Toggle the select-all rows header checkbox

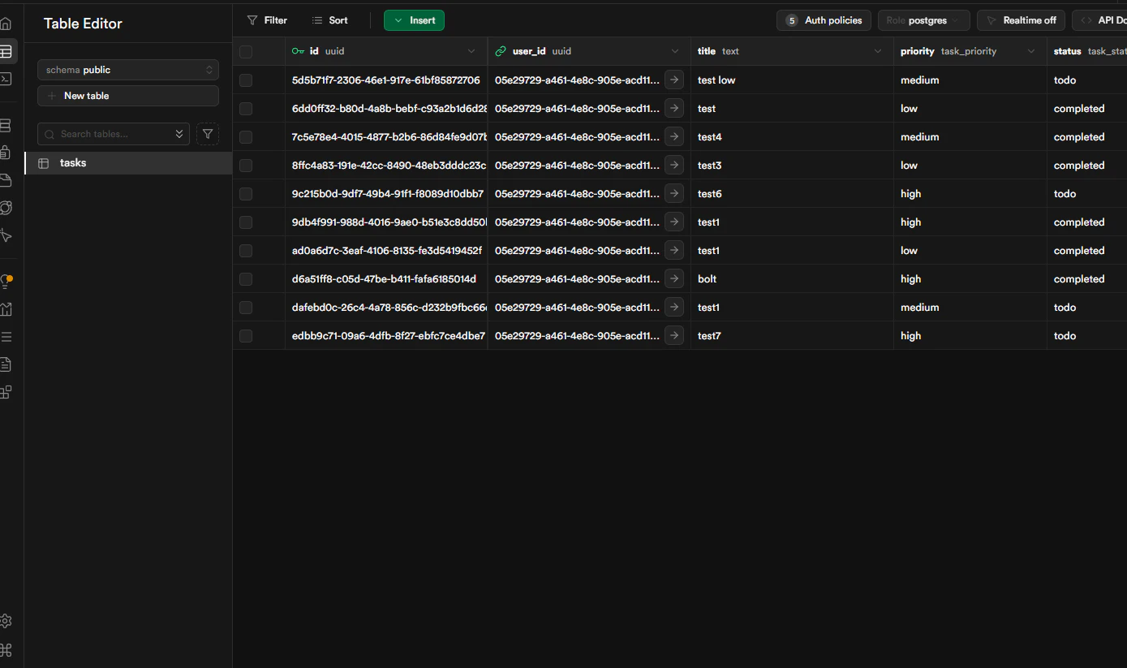[246, 52]
